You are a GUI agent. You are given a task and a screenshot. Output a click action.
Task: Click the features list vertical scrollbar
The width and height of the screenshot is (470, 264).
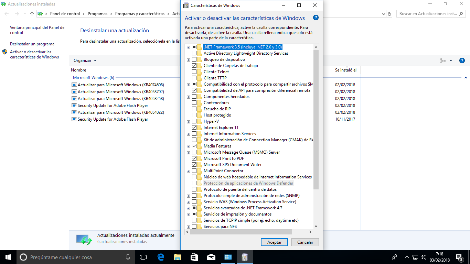tap(316, 120)
